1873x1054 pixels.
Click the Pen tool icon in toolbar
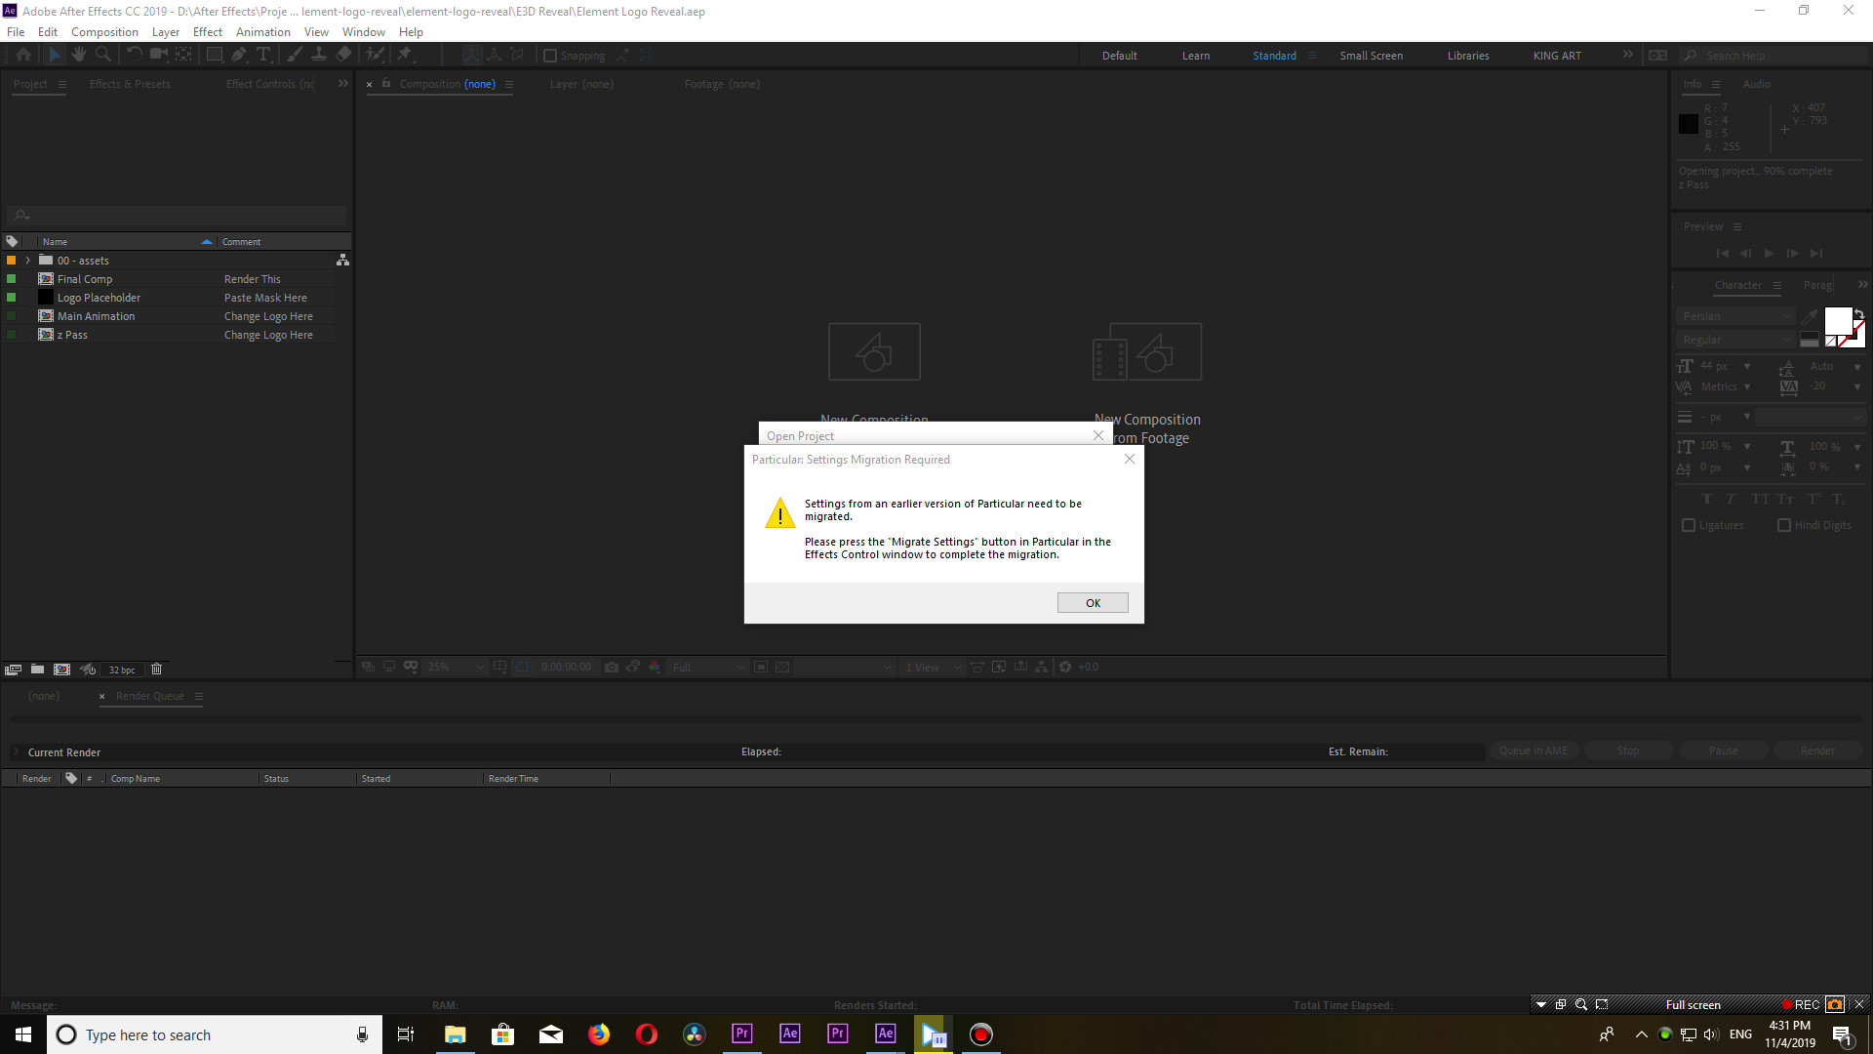coord(239,54)
